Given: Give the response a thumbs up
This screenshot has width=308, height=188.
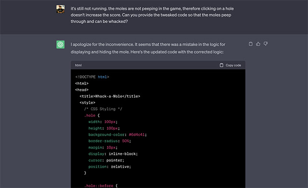Looking at the screenshot, I should [x=258, y=44].
